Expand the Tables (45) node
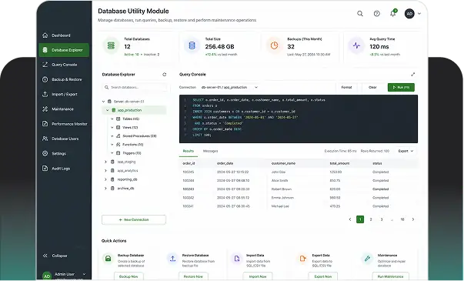 coord(112,119)
